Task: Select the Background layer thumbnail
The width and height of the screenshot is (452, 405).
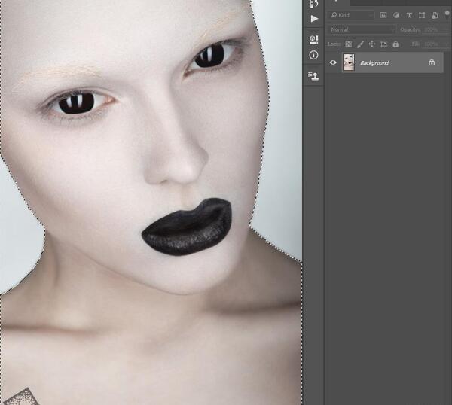Action: pos(349,62)
